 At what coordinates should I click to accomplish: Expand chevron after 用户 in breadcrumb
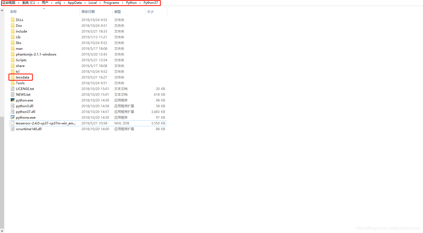52,3
